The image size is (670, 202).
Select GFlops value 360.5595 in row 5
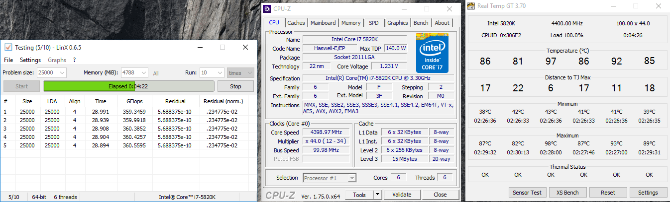(x=134, y=145)
